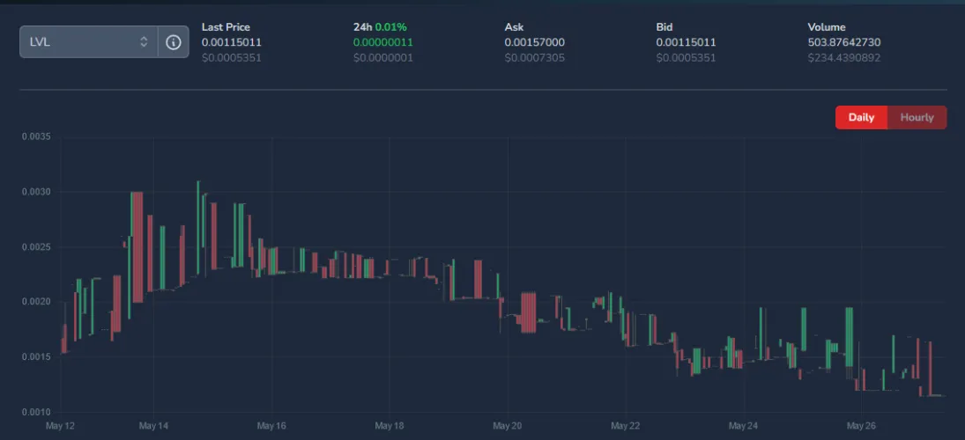Click the 0.0020 y-axis label
This screenshot has width=965, height=440.
click(36, 302)
